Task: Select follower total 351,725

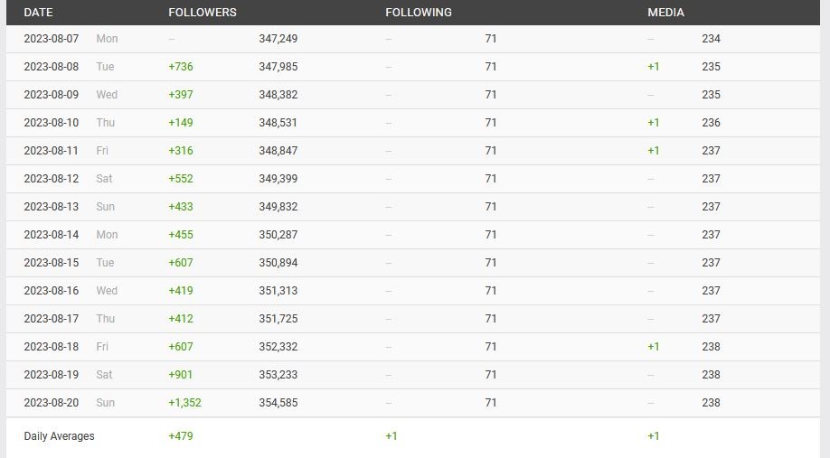Action: click(x=278, y=319)
